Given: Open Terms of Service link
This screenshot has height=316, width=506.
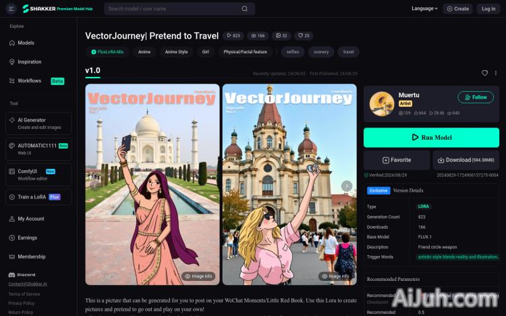Looking at the screenshot, I should tap(24, 294).
